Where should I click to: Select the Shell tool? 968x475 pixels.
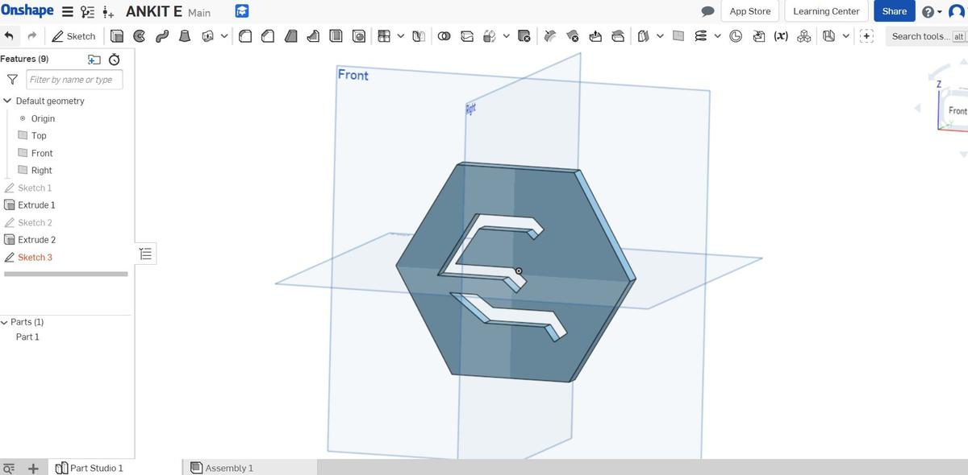click(336, 36)
